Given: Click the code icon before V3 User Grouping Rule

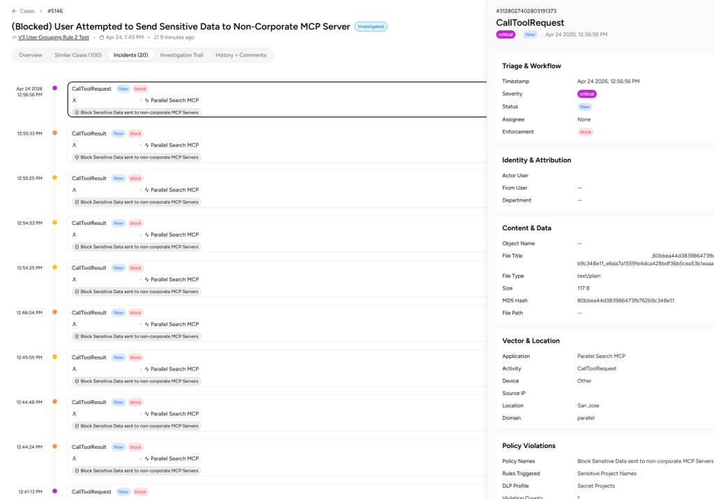Looking at the screenshot, I should click(x=14, y=38).
